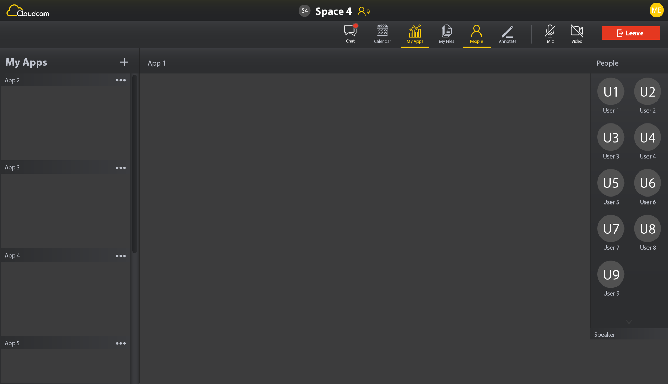Click the S4 space badge
668x384 pixels.
(304, 11)
